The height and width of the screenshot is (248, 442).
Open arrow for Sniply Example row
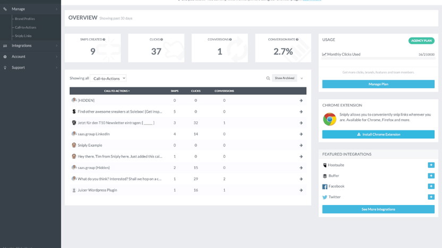301,145
